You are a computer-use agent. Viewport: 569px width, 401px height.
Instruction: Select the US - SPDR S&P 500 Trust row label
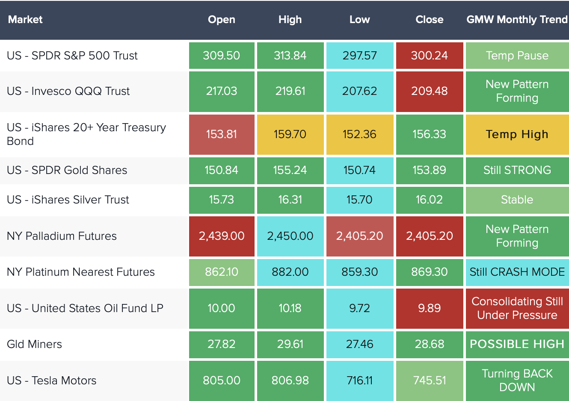[72, 56]
